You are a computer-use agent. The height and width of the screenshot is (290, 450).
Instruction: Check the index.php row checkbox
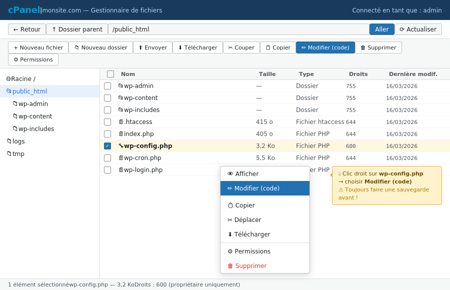click(x=107, y=134)
